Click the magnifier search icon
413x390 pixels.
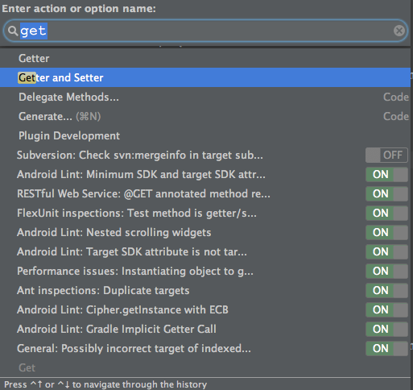12,31
